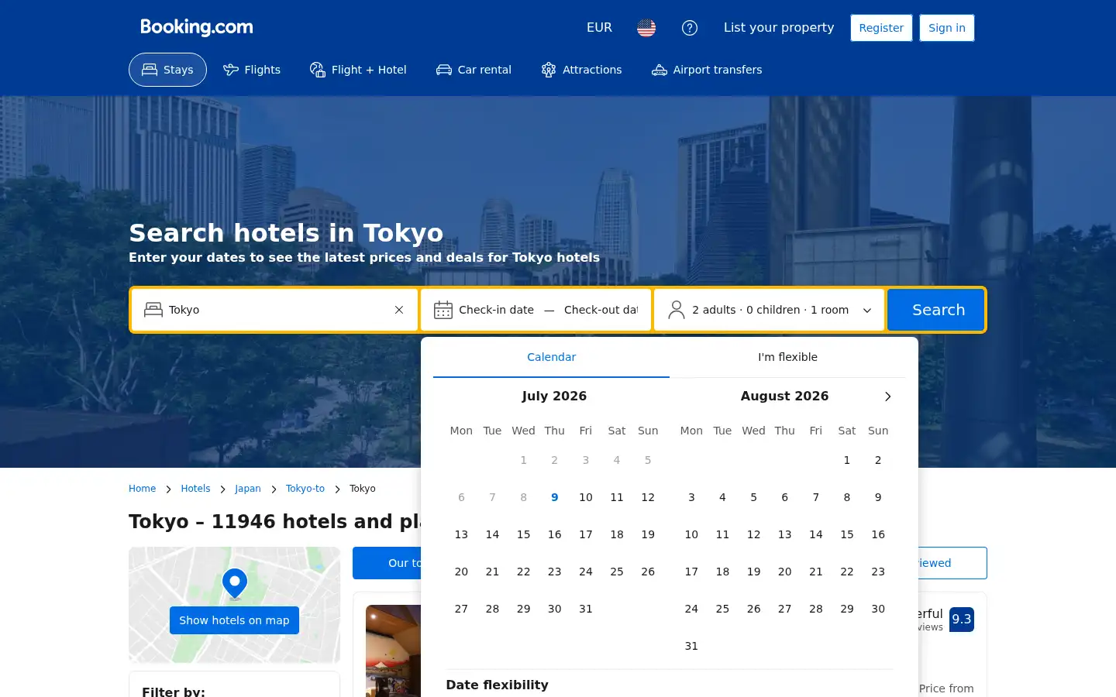Select the Stays tab
Image resolution: width=1116 pixels, height=697 pixels.
click(167, 70)
